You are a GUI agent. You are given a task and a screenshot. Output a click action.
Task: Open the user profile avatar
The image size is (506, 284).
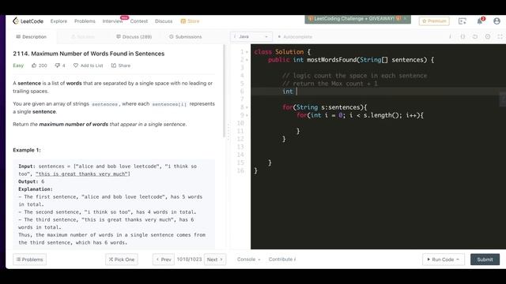click(x=497, y=21)
